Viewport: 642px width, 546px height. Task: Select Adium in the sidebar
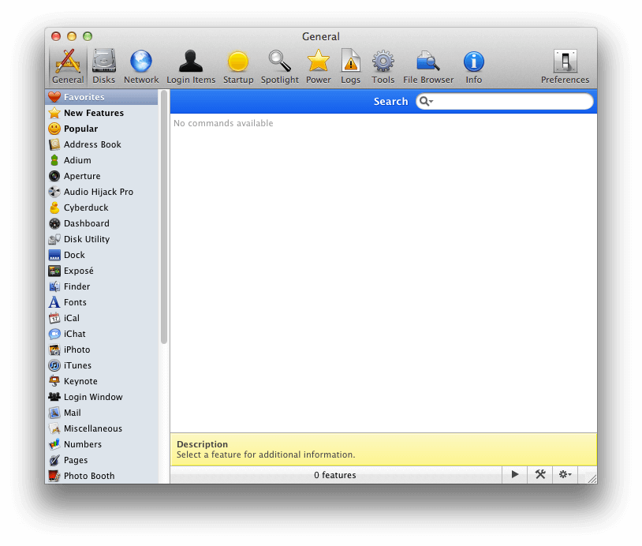[x=101, y=160]
